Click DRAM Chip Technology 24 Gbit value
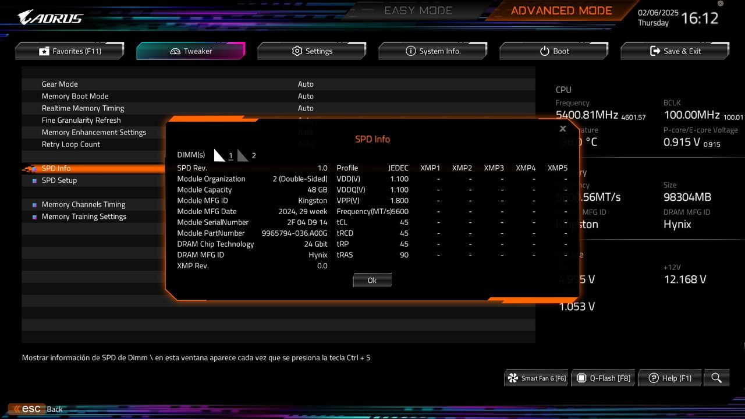The image size is (745, 419). (x=316, y=244)
